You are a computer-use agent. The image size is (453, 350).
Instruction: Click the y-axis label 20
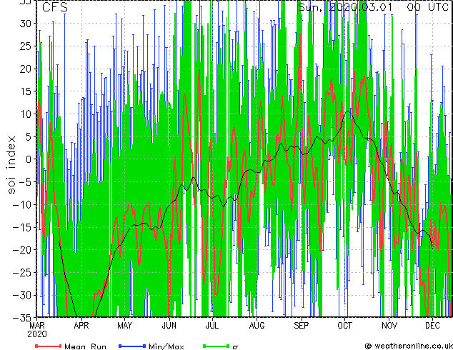tap(26, 69)
